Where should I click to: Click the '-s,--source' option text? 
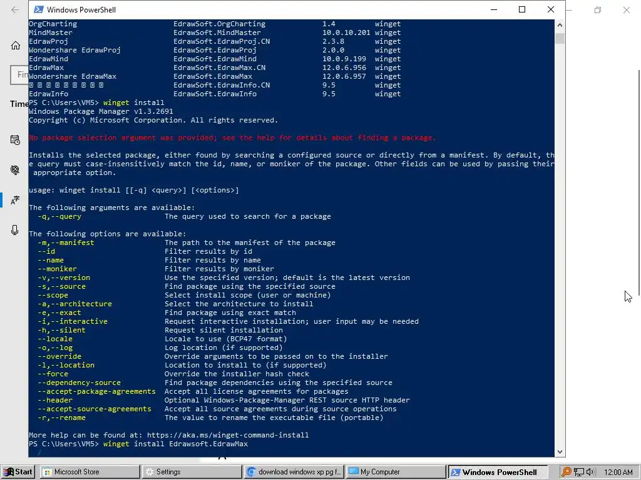click(62, 286)
